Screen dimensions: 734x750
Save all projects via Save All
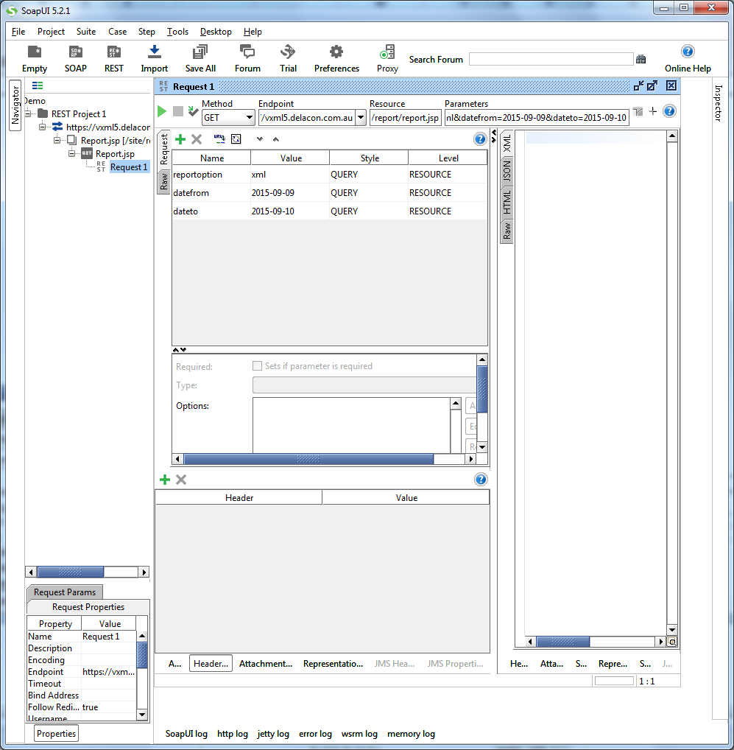tap(200, 59)
